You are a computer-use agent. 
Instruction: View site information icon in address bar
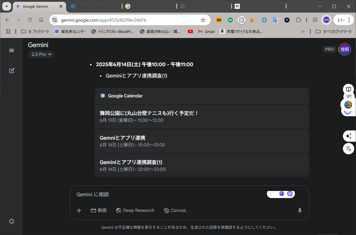(55, 20)
